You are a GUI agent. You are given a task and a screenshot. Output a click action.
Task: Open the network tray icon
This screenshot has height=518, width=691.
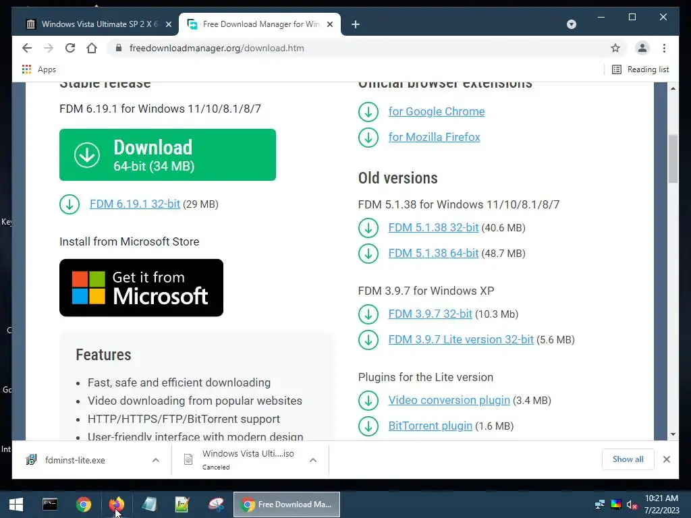pos(600,505)
